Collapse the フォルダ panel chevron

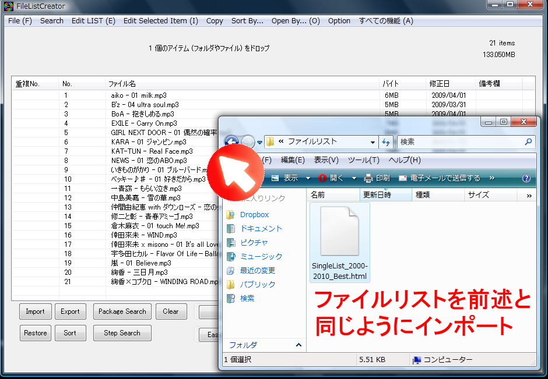point(298,345)
